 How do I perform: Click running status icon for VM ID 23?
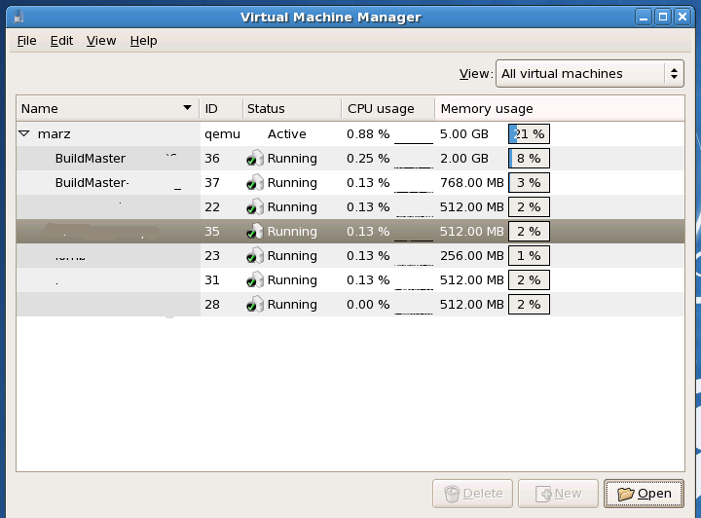pyautogui.click(x=254, y=256)
